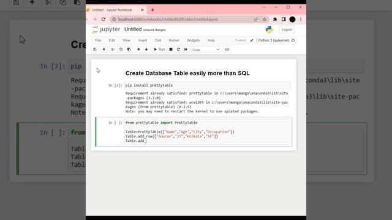Cut selected cells with scissors icon
Image resolution: width=392 pixels, height=220 pixels.
[x=113, y=50]
